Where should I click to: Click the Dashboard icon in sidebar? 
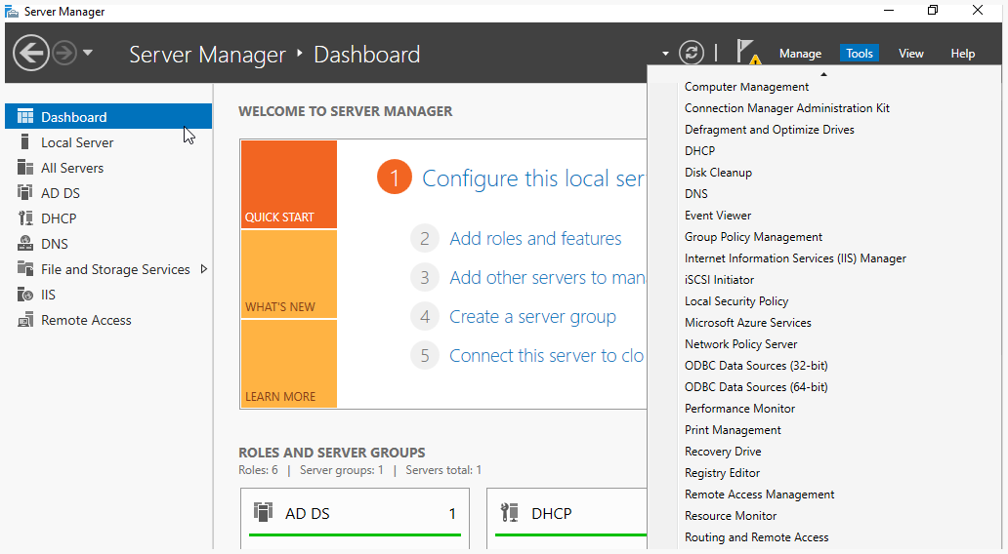(25, 117)
